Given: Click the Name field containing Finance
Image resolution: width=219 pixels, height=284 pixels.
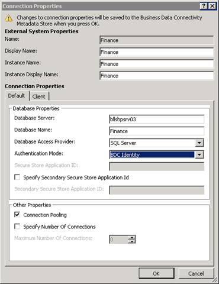Looking at the screenshot, I should tap(157, 40).
